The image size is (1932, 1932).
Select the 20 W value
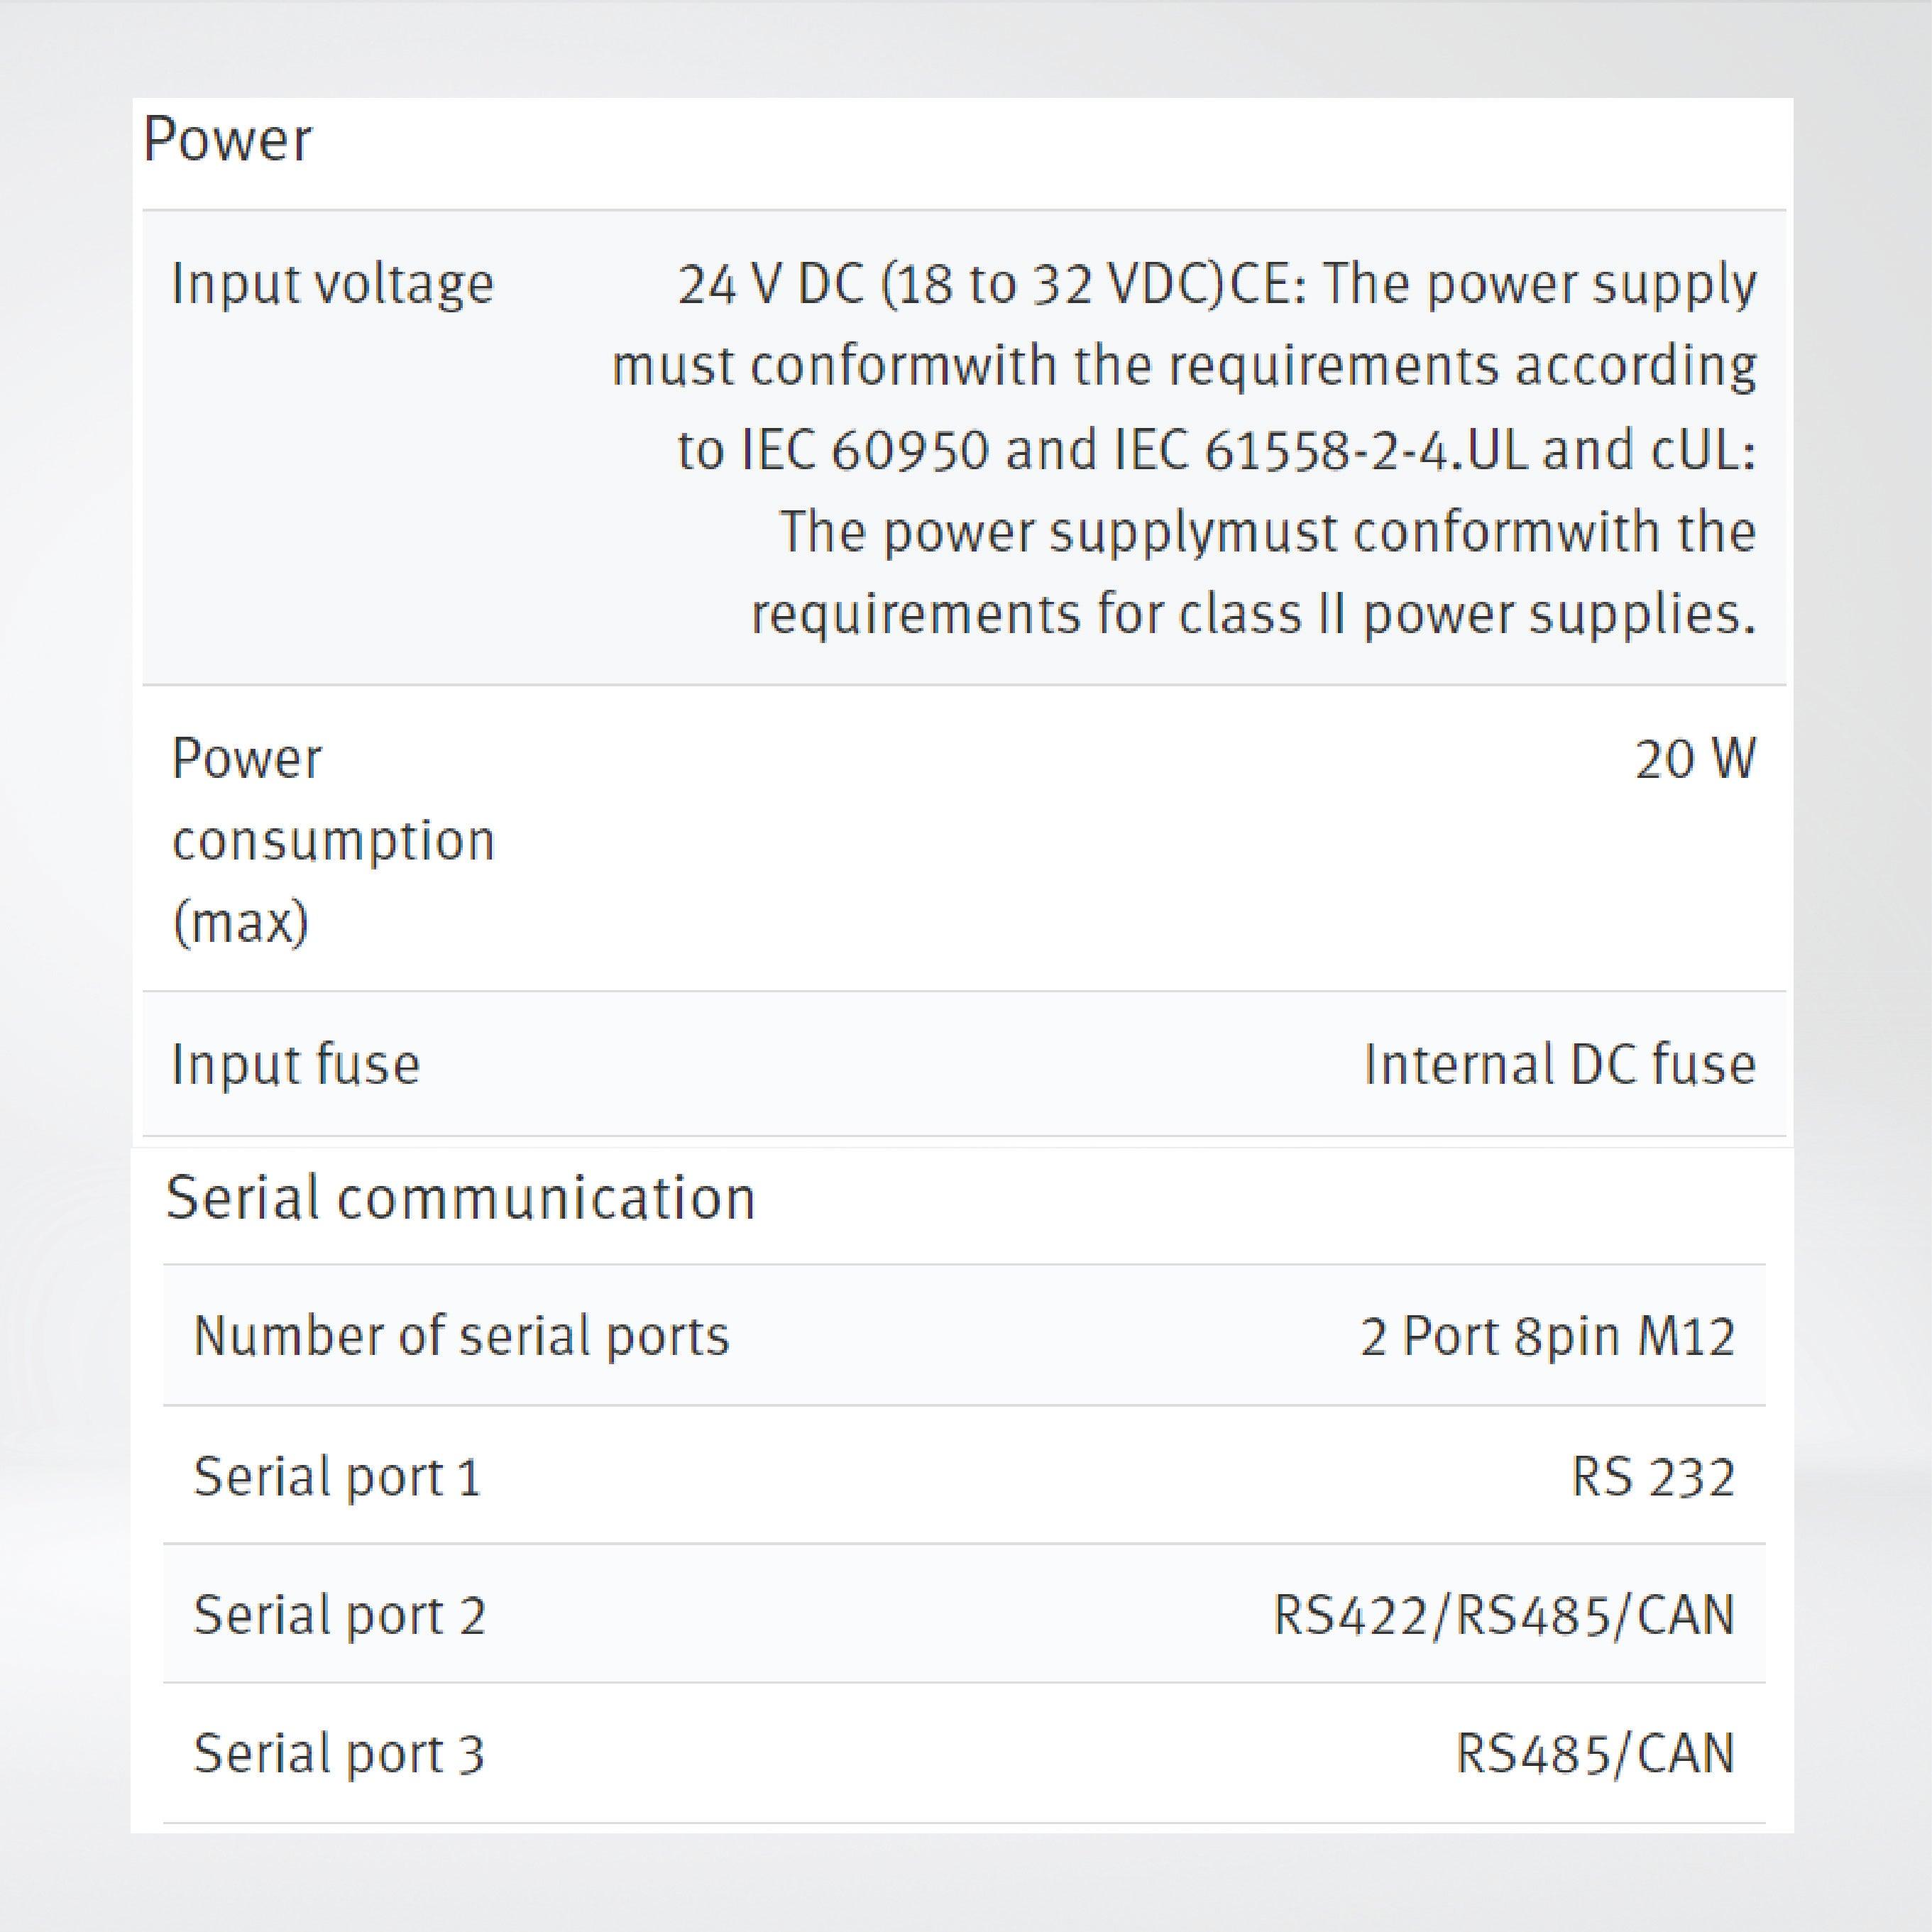pos(1694,759)
